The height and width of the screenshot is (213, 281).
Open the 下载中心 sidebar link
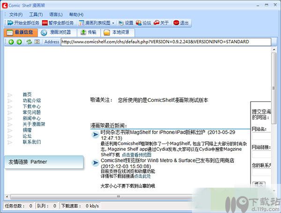31,106
